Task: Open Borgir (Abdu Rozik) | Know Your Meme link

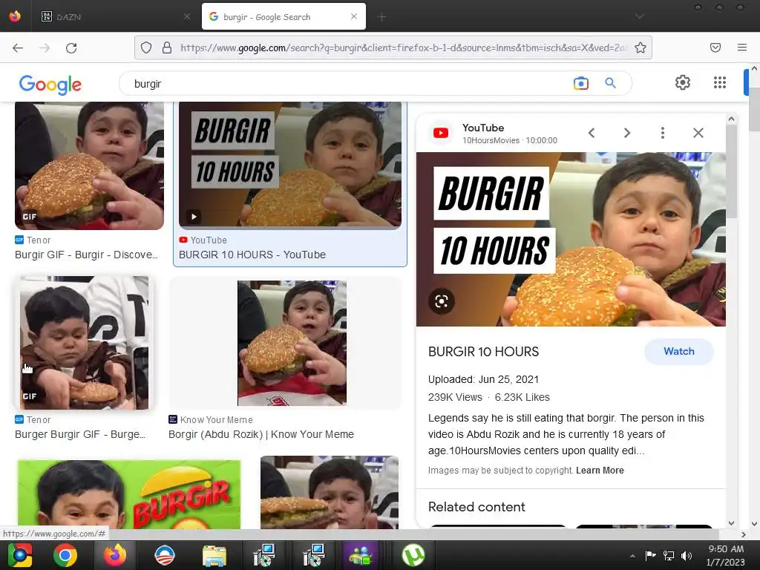Action: coord(261,434)
